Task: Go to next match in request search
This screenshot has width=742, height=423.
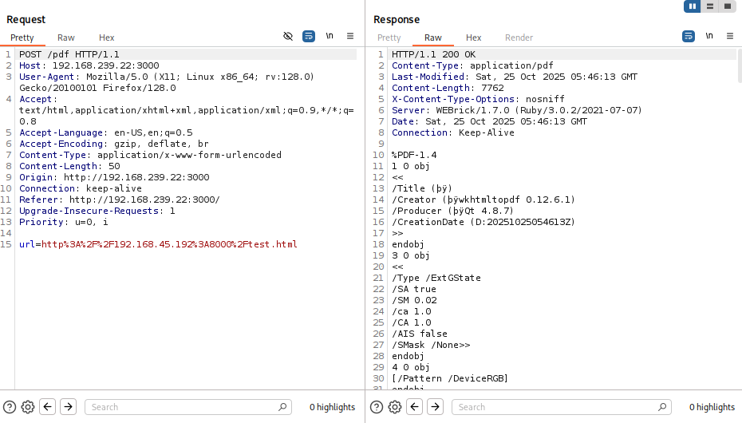Action: click(x=69, y=407)
